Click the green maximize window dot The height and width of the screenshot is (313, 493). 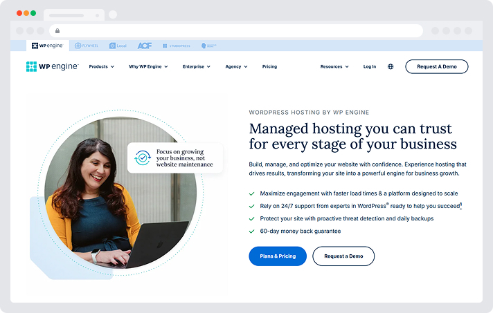(33, 13)
